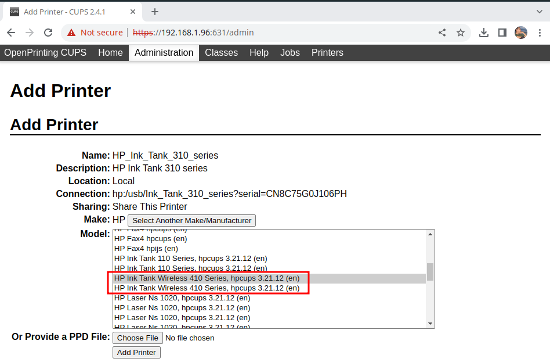Open Chrome's three-dot menu
This screenshot has height=362, width=550.
click(x=540, y=33)
